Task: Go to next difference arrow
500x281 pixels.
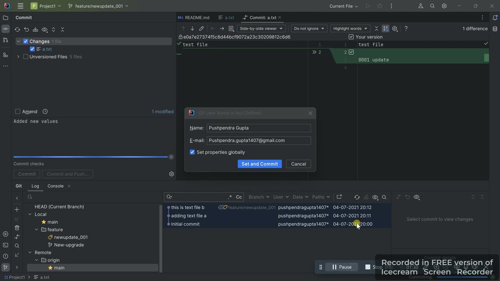Action: pos(192,28)
